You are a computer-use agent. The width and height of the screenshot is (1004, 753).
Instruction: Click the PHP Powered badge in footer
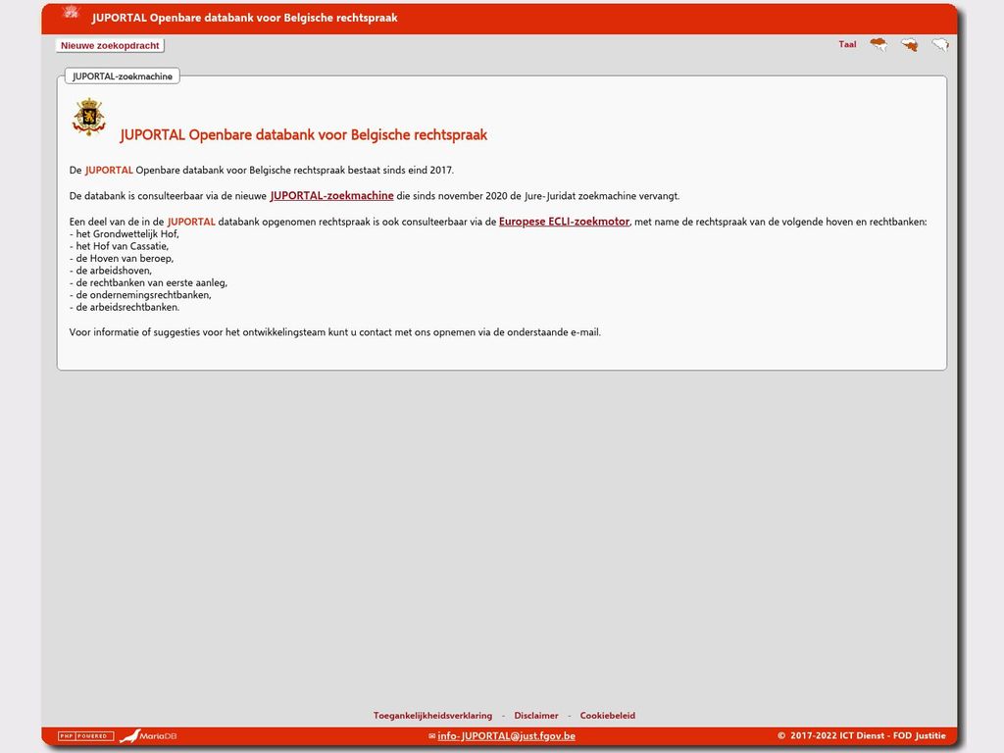[86, 736]
